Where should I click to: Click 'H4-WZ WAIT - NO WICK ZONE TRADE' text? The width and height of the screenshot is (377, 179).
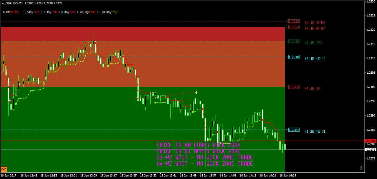point(205,164)
